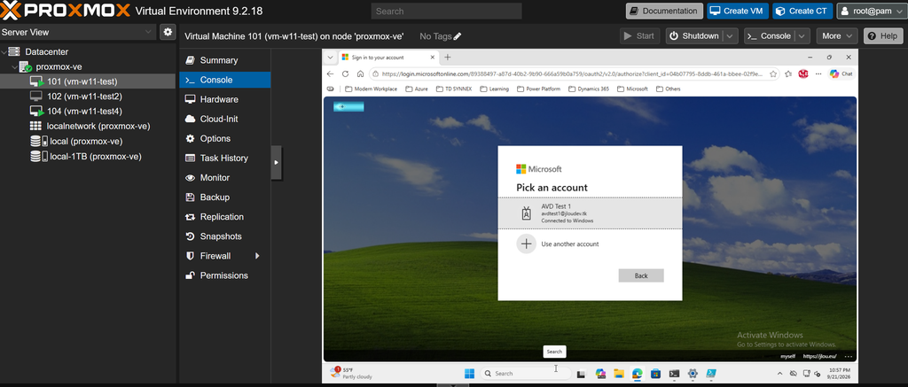908x387 pixels.
Task: Open File Explorer from the Windows taskbar
Action: coord(618,374)
